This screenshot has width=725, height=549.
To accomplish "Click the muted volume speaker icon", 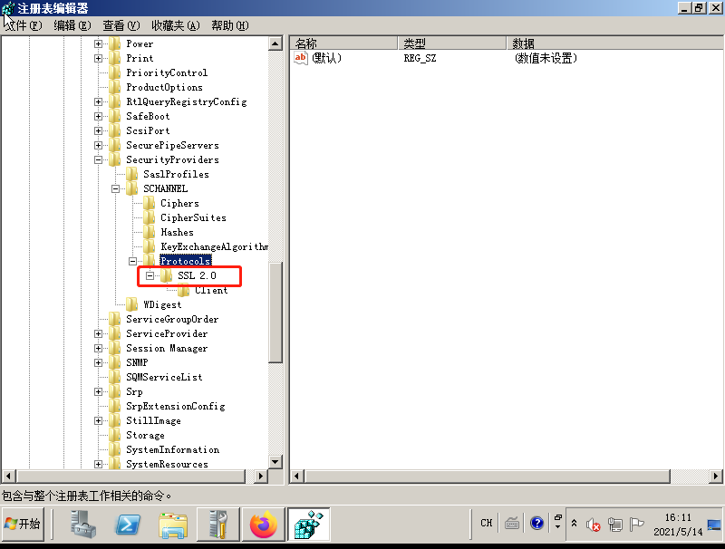I will 594,523.
